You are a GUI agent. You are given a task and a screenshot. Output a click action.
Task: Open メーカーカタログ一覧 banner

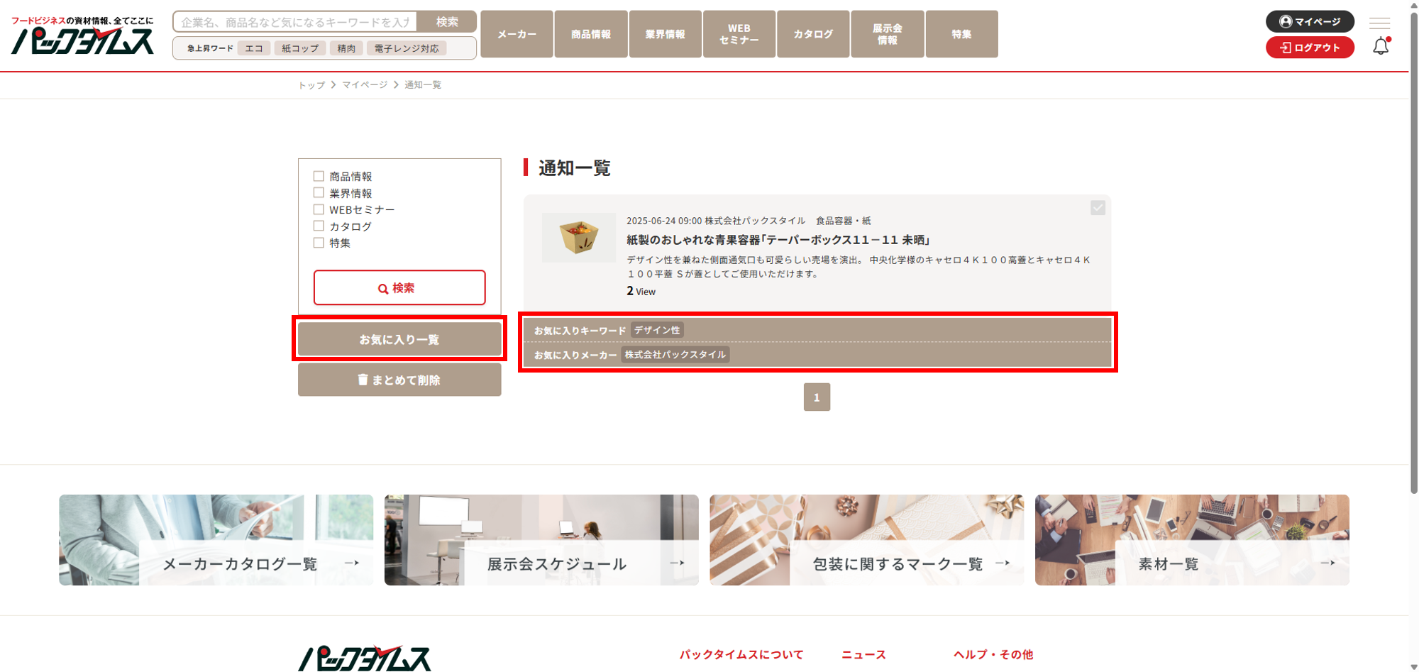tap(216, 540)
